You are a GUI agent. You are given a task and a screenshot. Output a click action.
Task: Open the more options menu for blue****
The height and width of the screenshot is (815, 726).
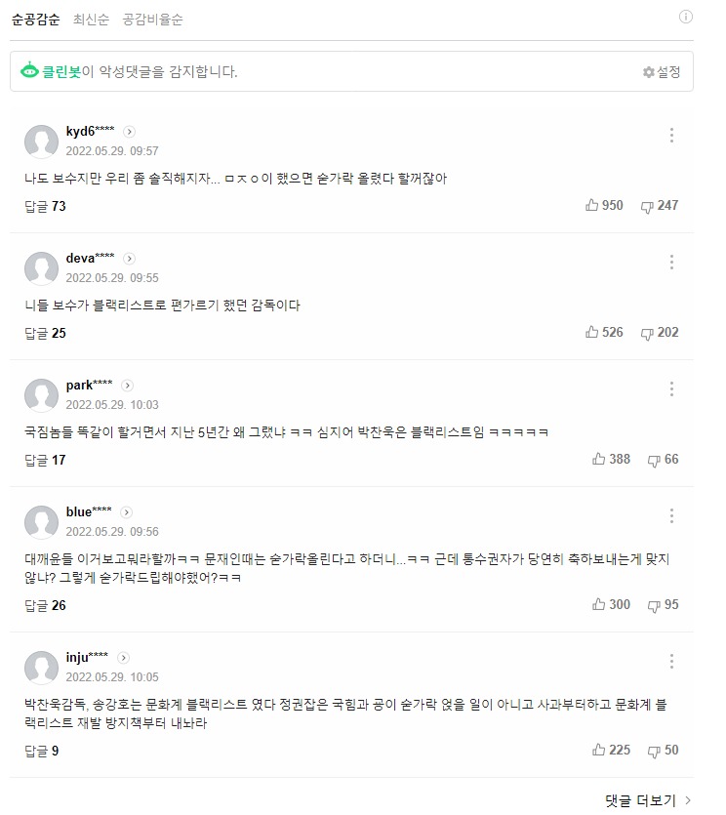coord(671,515)
